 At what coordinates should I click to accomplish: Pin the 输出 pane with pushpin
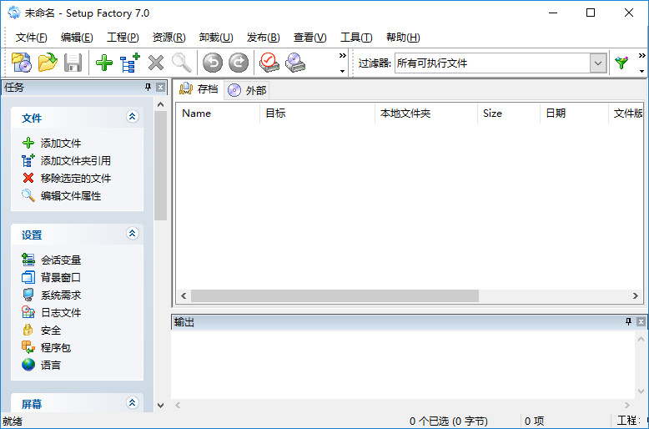point(628,321)
